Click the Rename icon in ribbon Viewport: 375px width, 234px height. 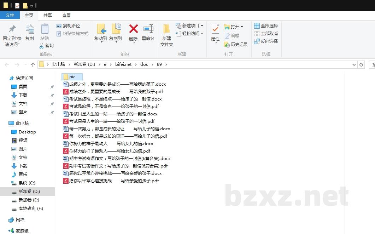[148, 29]
